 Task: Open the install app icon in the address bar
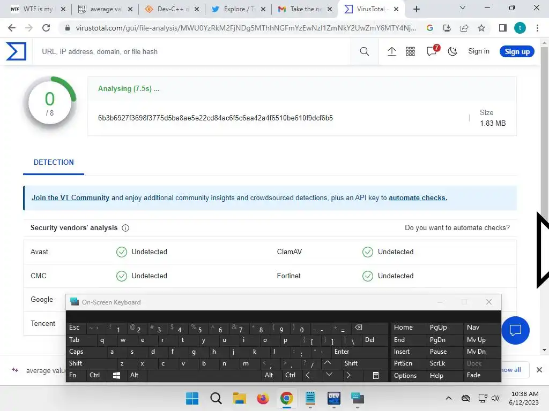(x=447, y=28)
